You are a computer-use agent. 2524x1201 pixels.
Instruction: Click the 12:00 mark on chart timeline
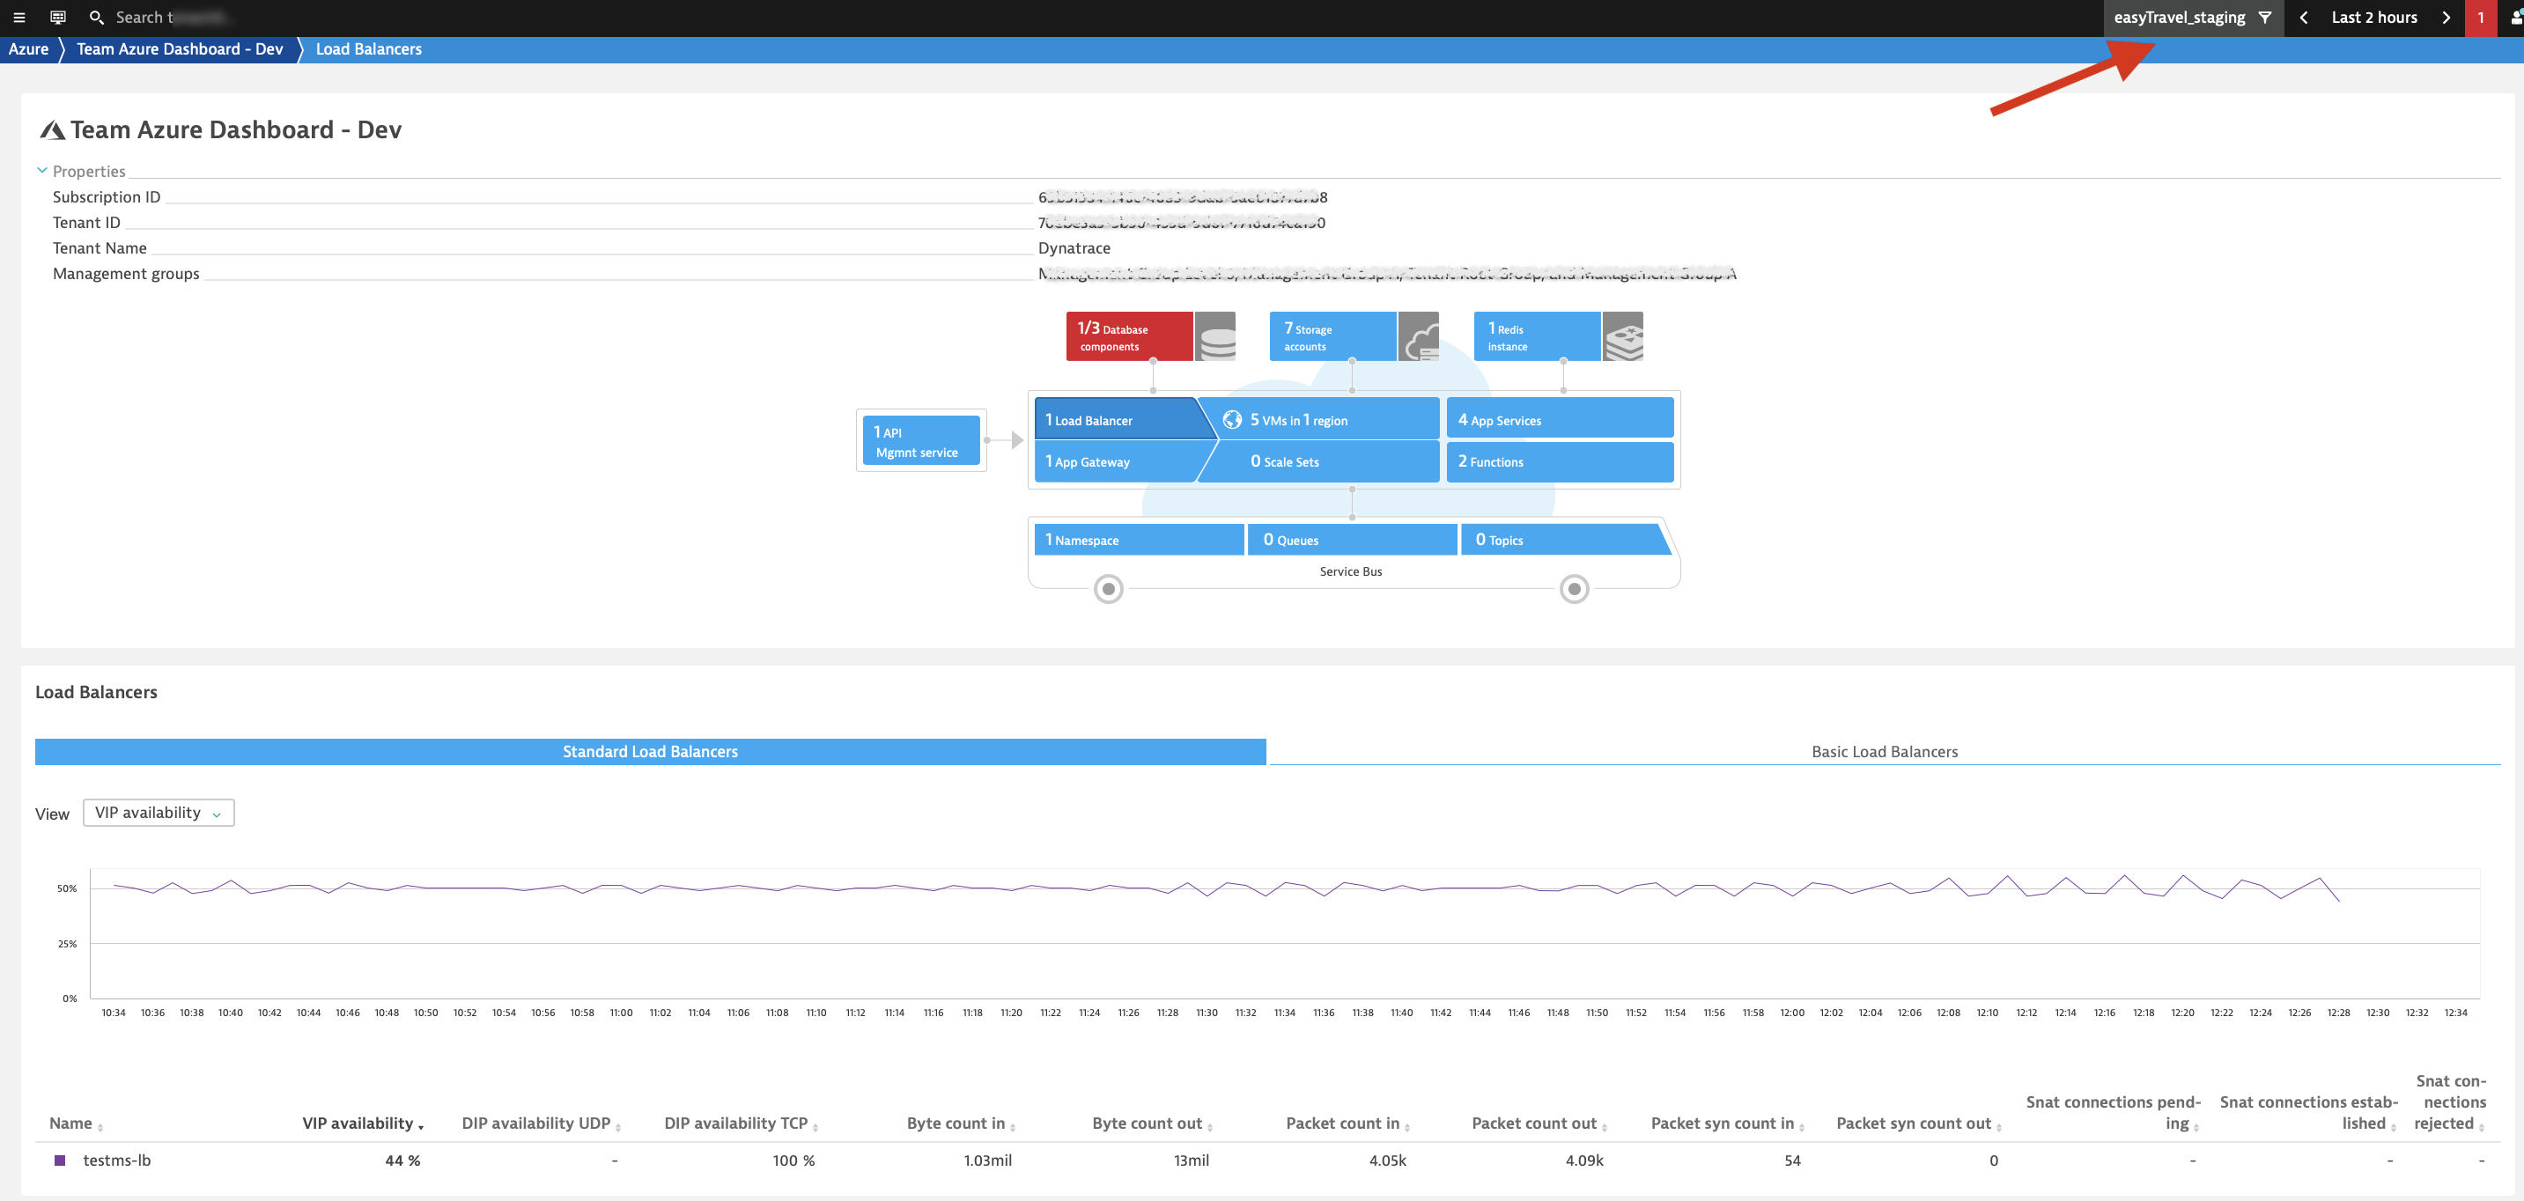coord(1792,1013)
